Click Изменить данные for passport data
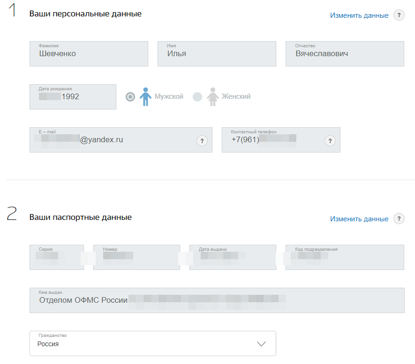The image size is (415, 364). click(x=359, y=219)
